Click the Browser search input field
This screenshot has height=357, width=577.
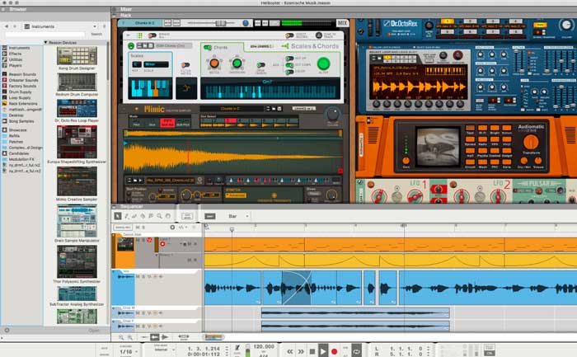pyautogui.click(x=45, y=35)
